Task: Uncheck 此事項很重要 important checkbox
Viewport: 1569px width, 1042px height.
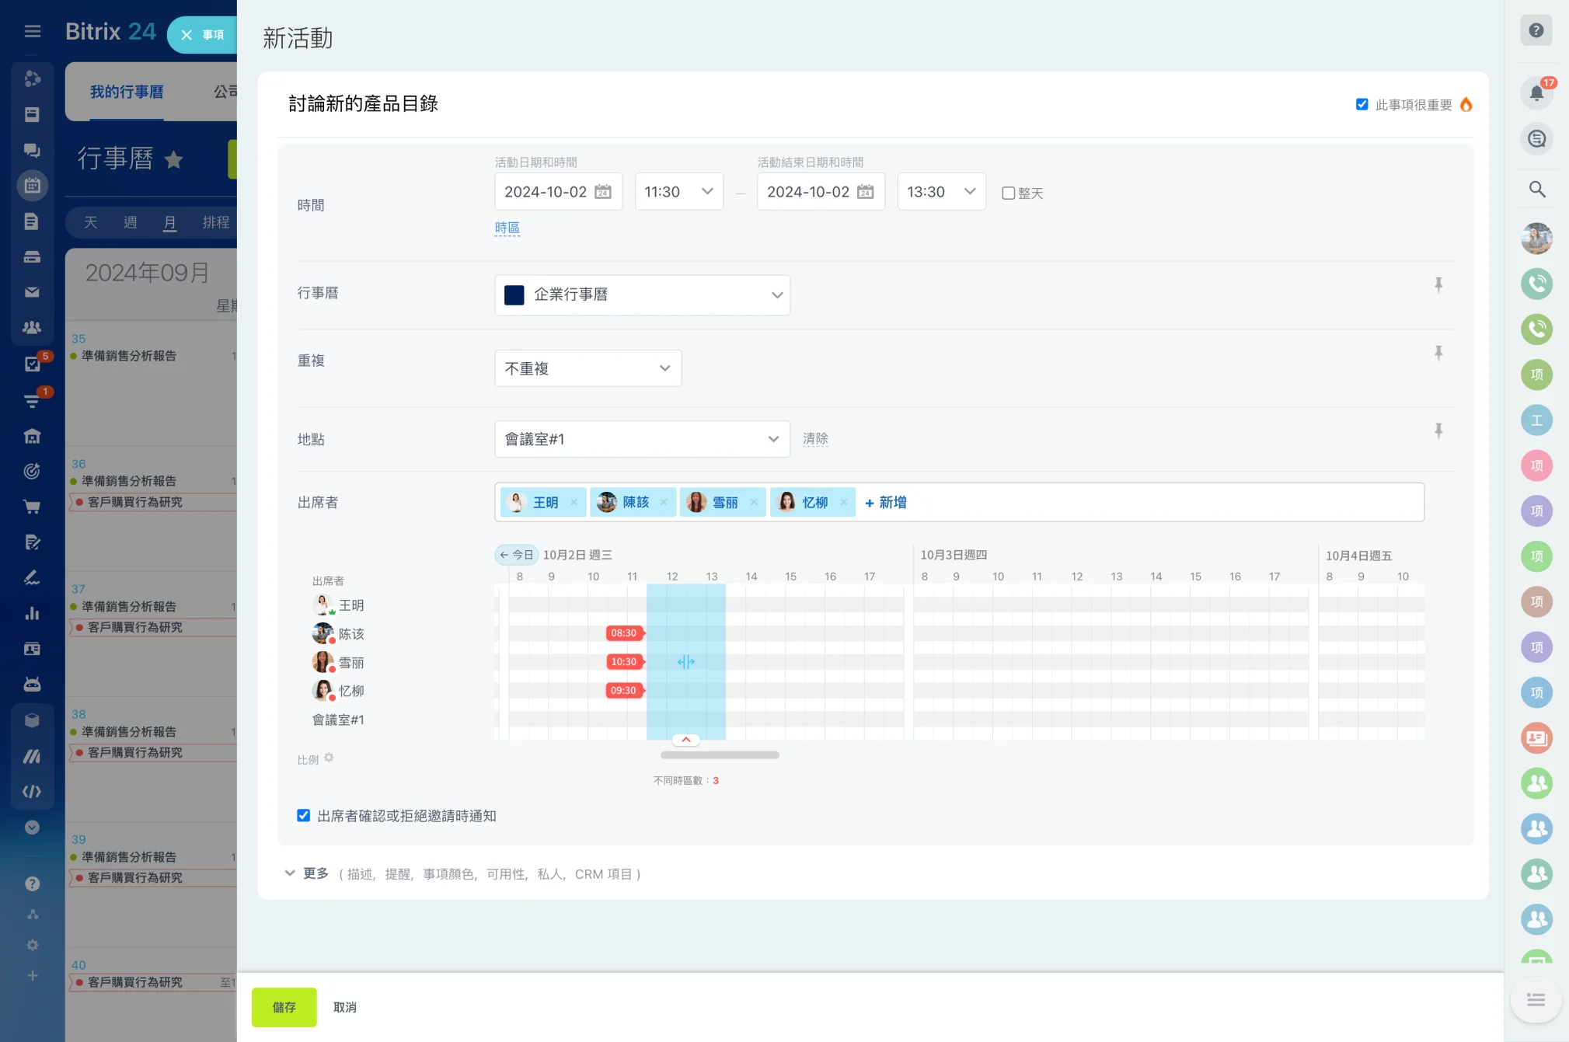Action: click(x=1362, y=104)
